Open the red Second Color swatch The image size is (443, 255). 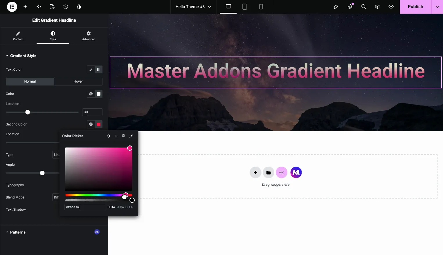[x=99, y=124]
